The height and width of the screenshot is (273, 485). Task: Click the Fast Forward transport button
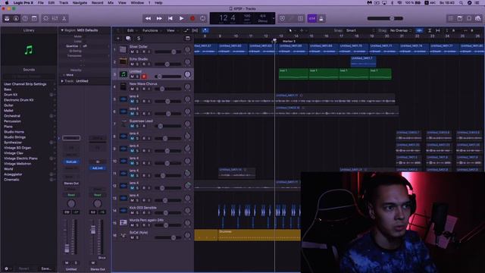coord(159,18)
